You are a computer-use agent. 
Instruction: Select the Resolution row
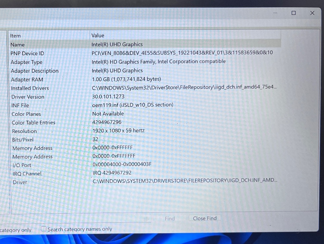[145, 131]
